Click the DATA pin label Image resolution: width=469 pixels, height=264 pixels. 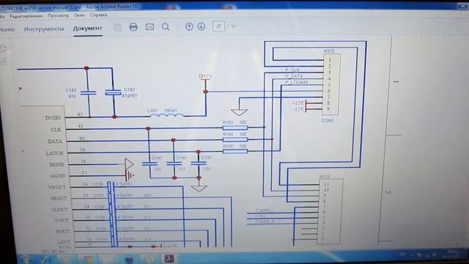[55, 142]
